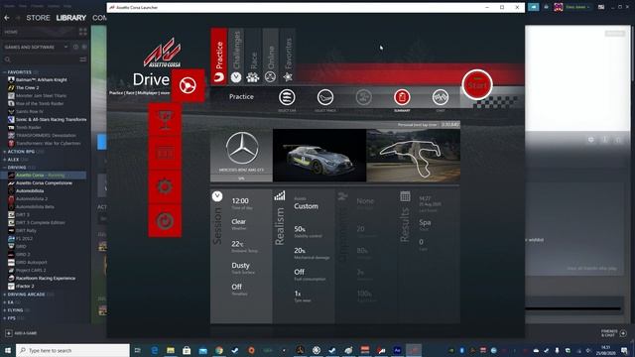Click the 12:00 time of day value
The width and height of the screenshot is (635, 357).
tap(240, 200)
